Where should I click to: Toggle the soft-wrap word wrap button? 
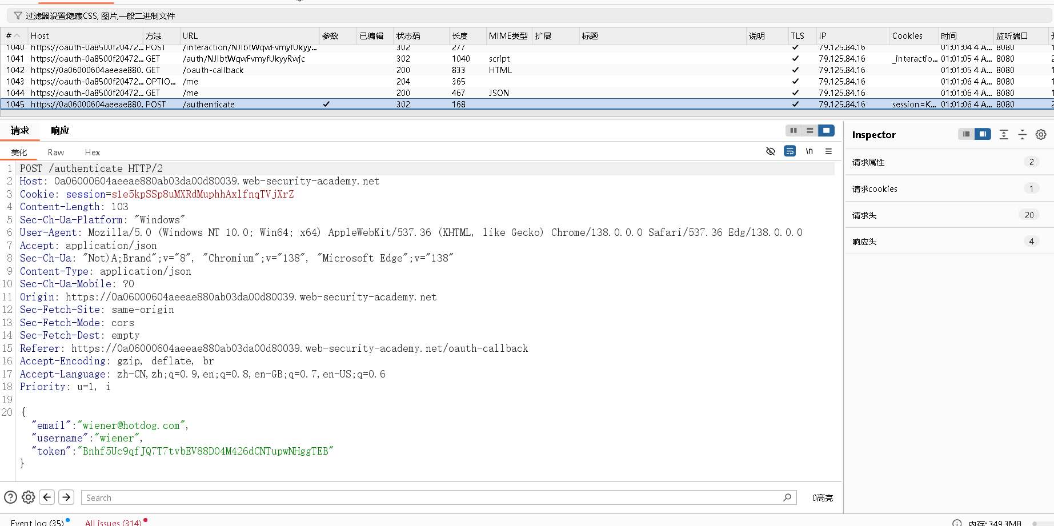click(x=790, y=151)
